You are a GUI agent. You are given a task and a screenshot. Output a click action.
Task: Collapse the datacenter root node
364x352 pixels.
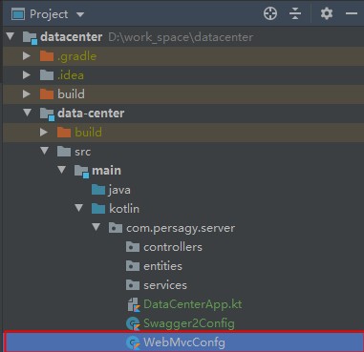coord(11,36)
